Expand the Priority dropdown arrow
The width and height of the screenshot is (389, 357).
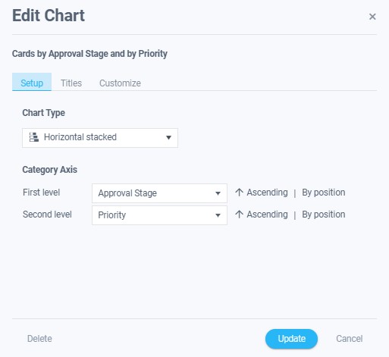point(218,215)
